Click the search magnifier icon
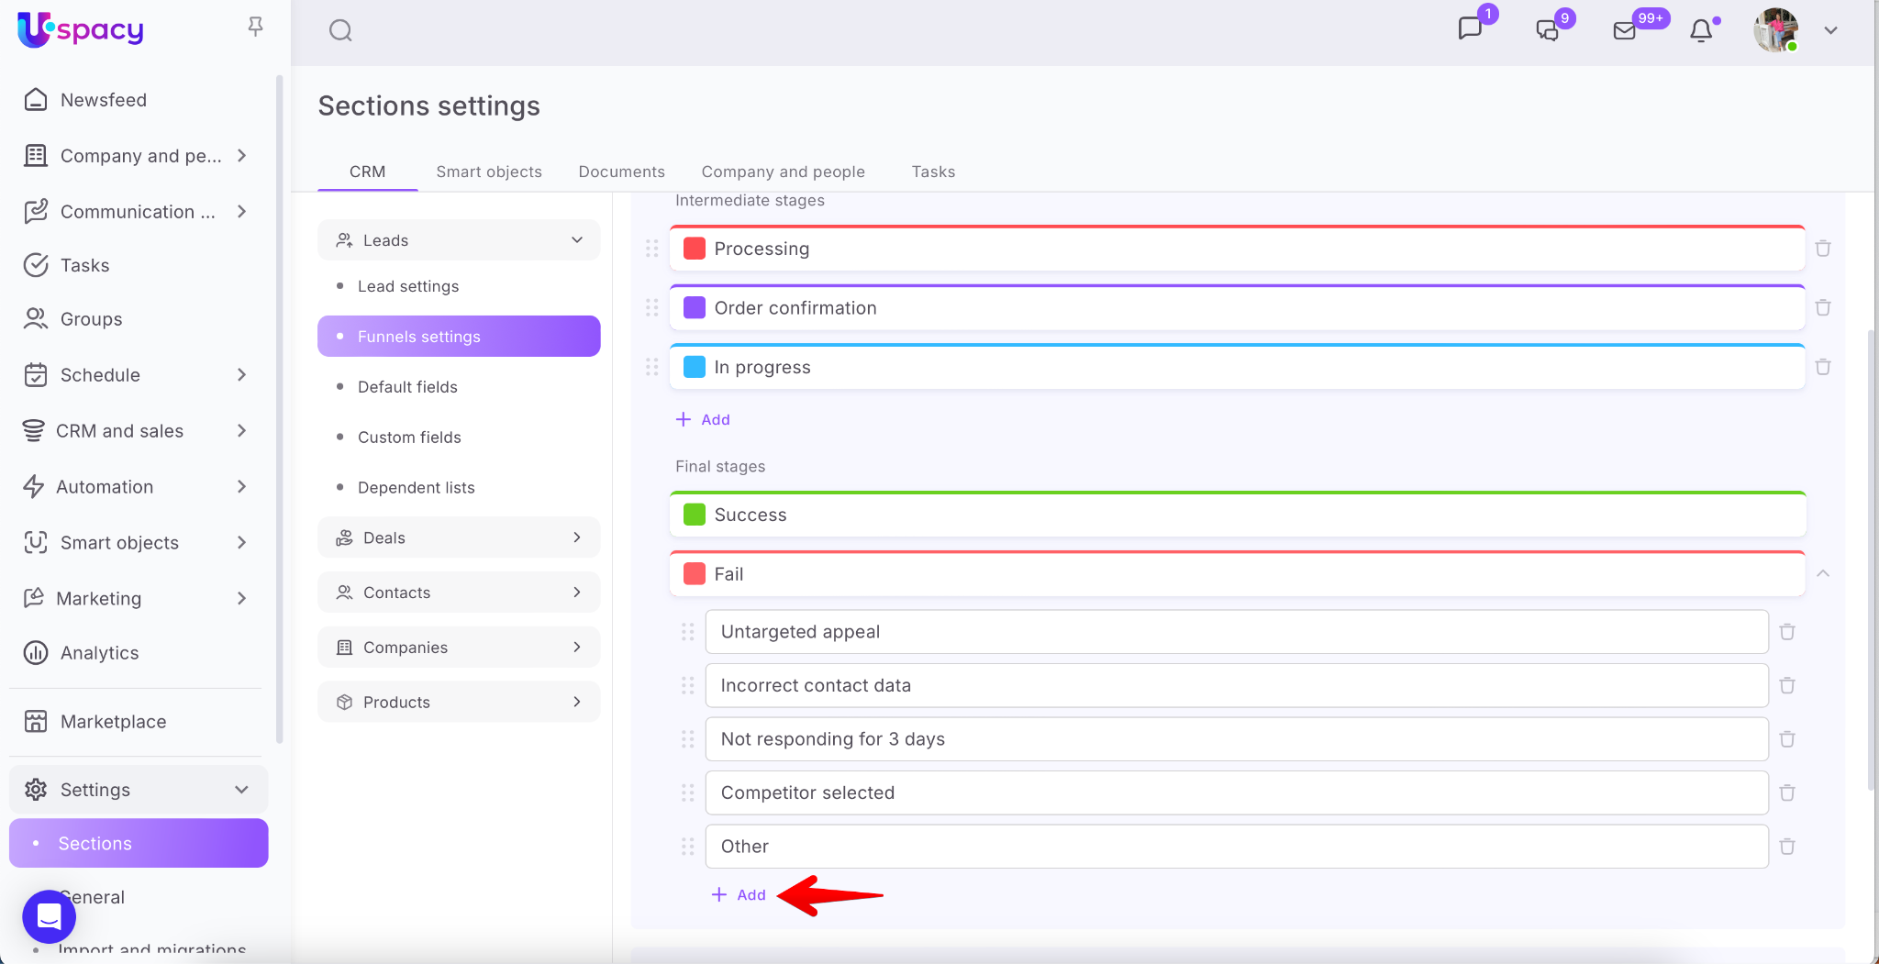Image resolution: width=1879 pixels, height=964 pixels. (x=340, y=31)
